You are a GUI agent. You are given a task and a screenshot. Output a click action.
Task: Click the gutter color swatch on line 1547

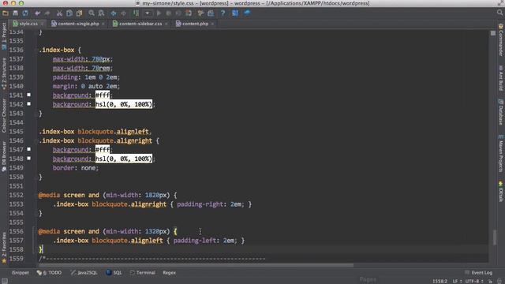pyautogui.click(x=28, y=149)
